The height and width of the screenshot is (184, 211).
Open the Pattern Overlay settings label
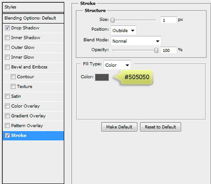(x=27, y=126)
